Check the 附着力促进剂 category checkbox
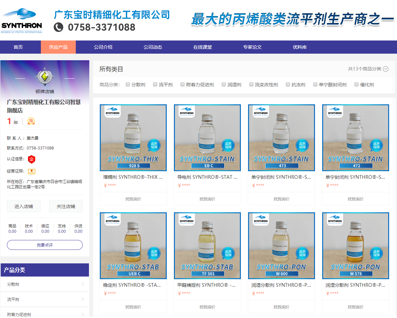 click(x=183, y=85)
